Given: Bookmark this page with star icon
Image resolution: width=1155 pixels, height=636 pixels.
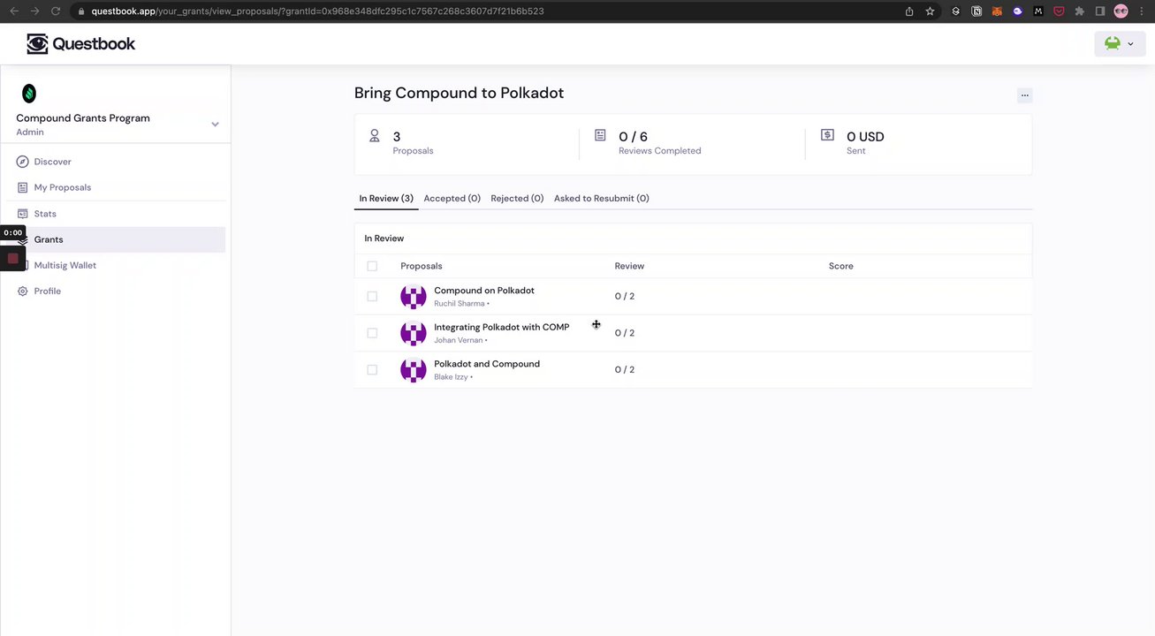Looking at the screenshot, I should point(931,11).
